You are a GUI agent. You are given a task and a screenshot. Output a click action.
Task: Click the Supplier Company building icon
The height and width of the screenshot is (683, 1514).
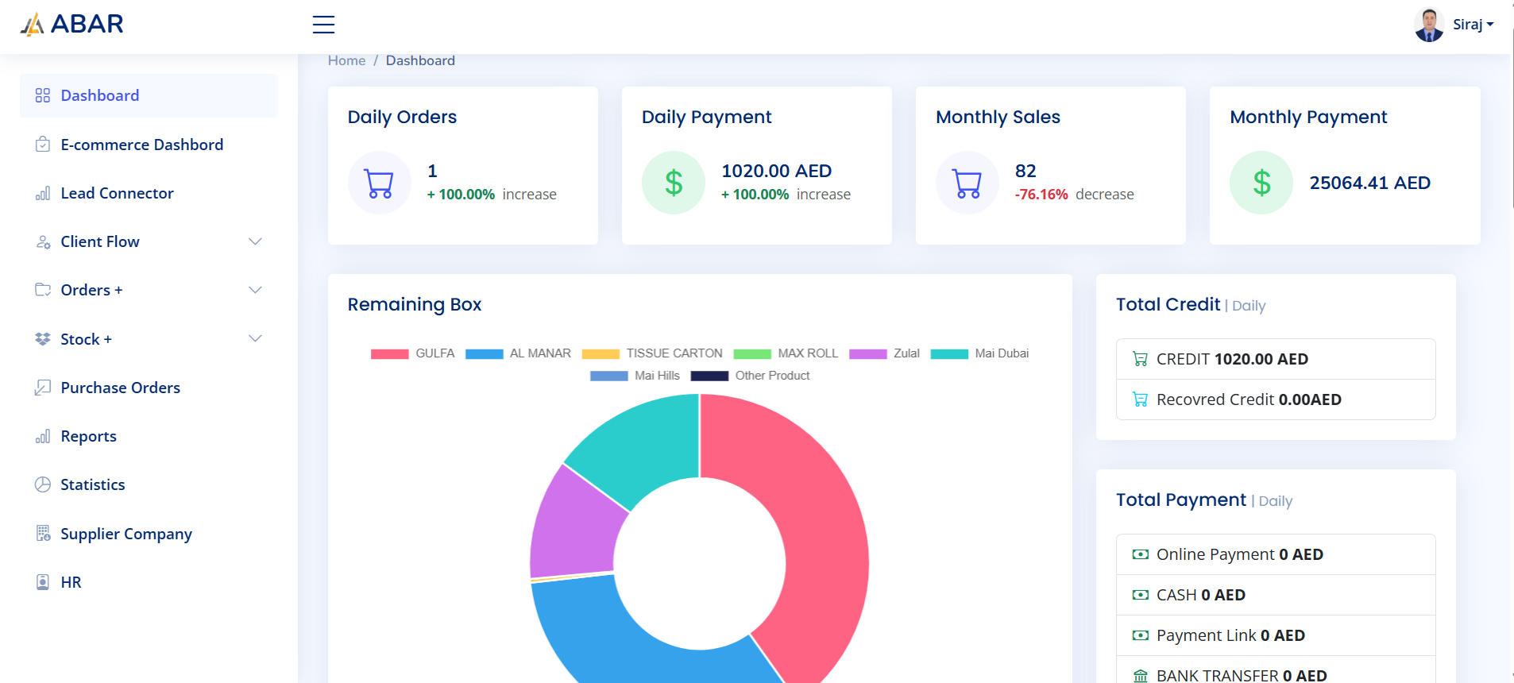tap(43, 534)
